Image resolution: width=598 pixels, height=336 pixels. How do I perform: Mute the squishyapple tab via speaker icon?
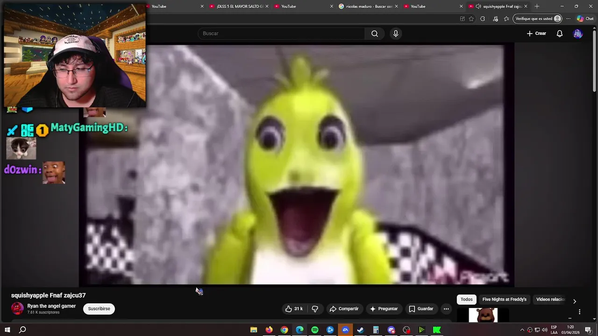pyautogui.click(x=478, y=7)
